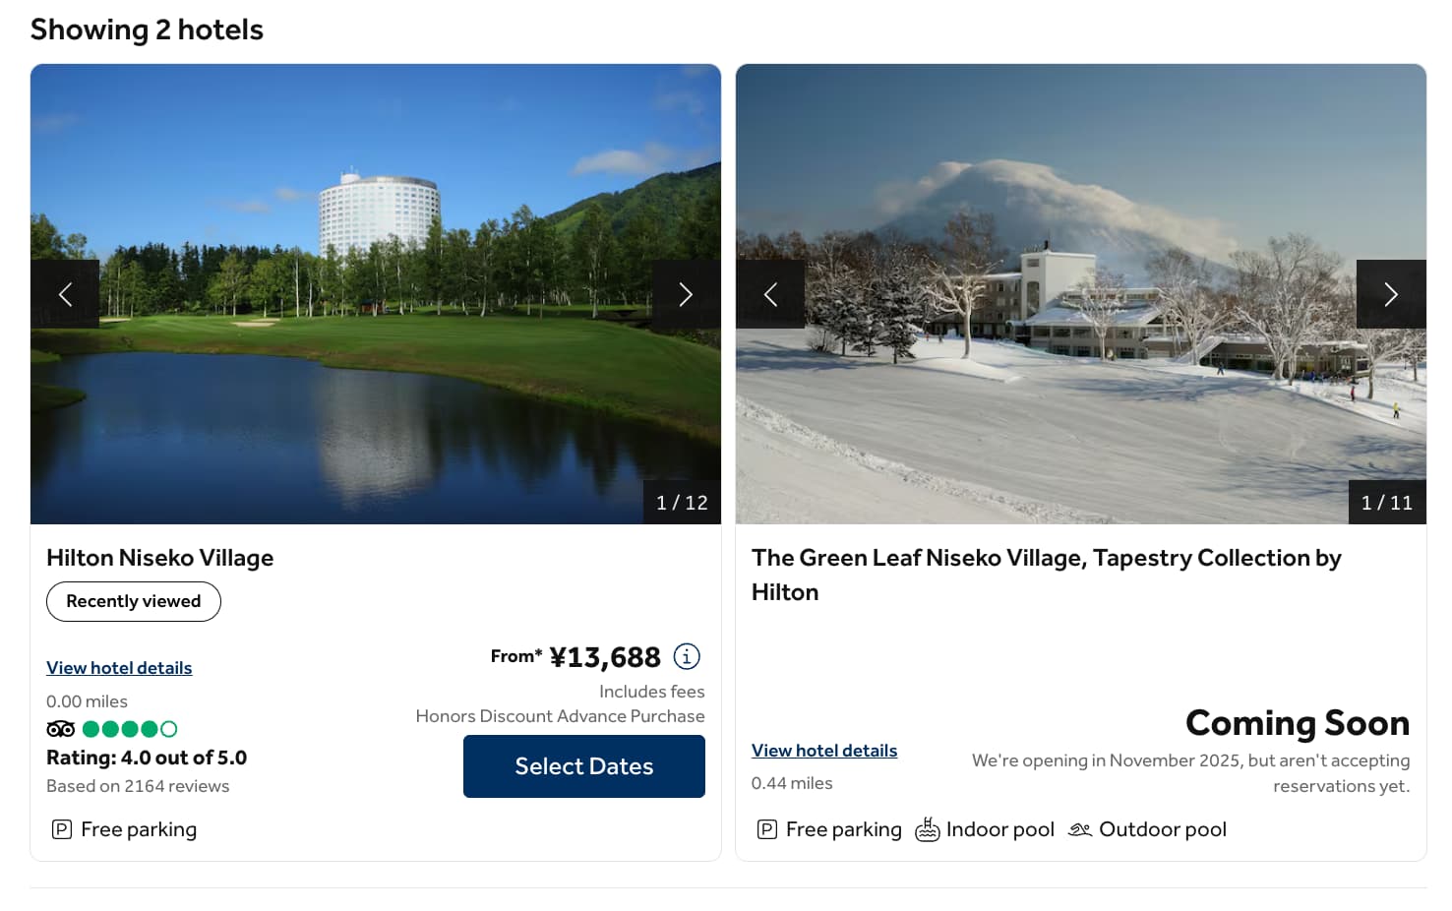Click the TripAdvisor green rating circles

coord(130,729)
